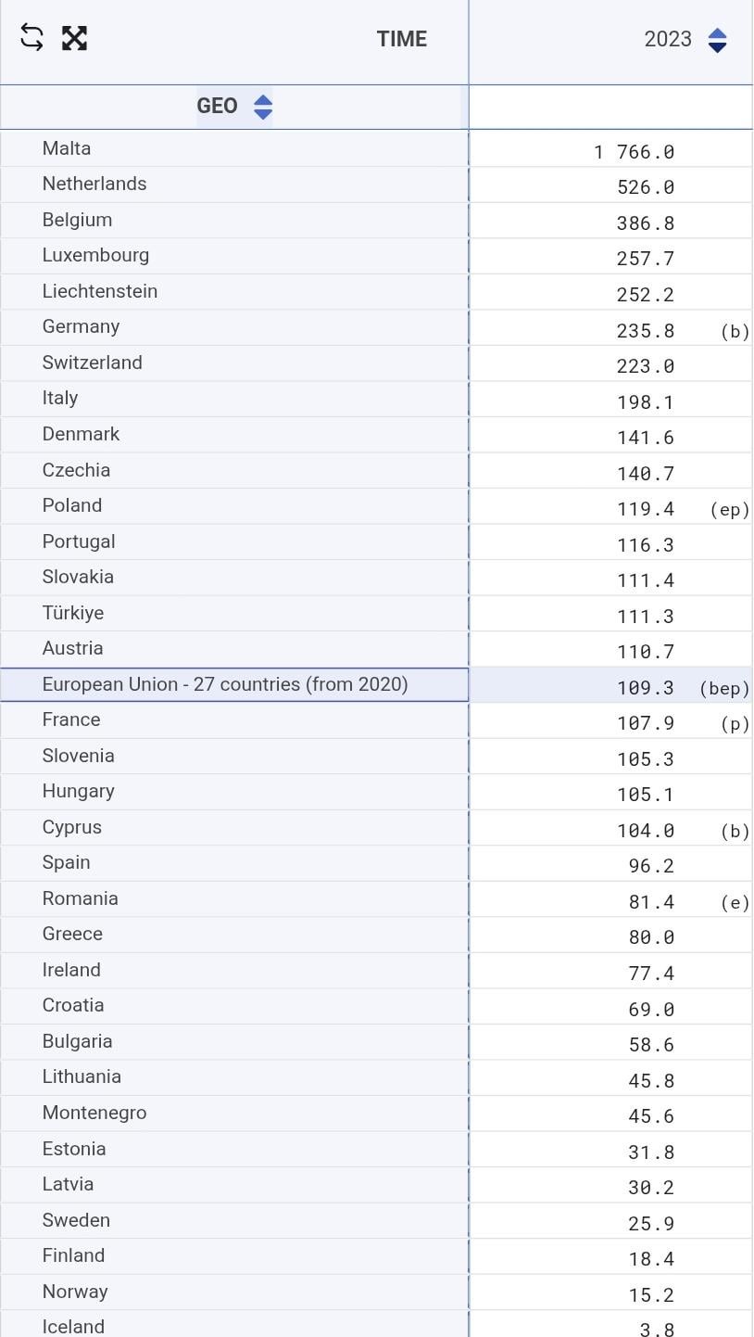Sort table by 2023 column arrows

tap(717, 40)
